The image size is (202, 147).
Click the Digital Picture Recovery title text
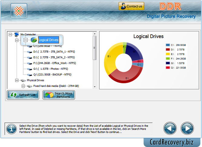click(171, 16)
